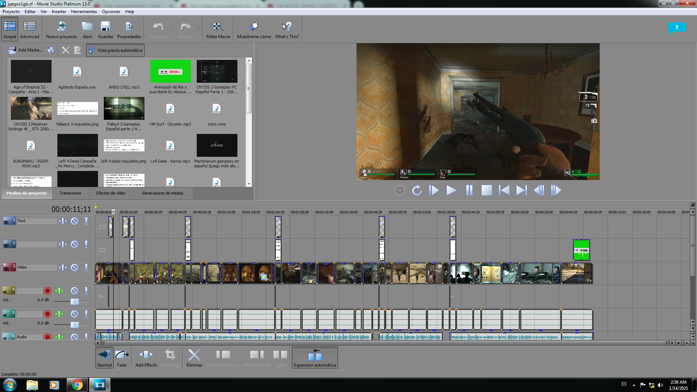
Task: Create a Nuevo proyecto
Action: [x=61, y=29]
